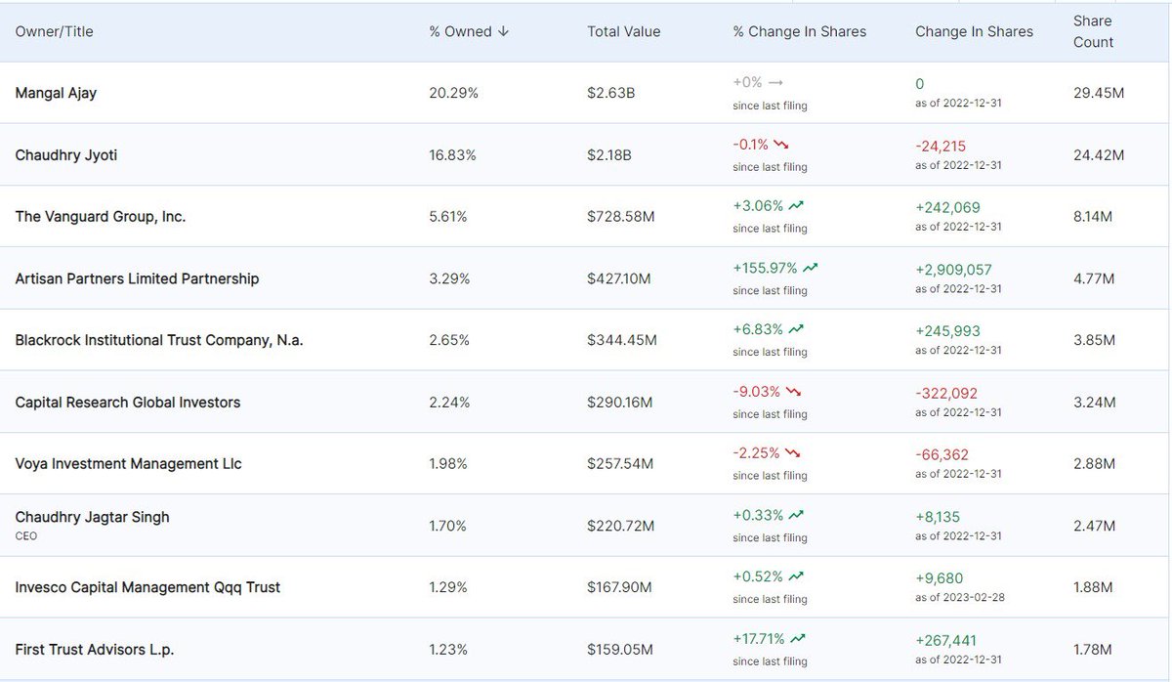Select the +245,993 change in shares value
Viewport: 1172px width, 682px height.
pyautogui.click(x=947, y=330)
